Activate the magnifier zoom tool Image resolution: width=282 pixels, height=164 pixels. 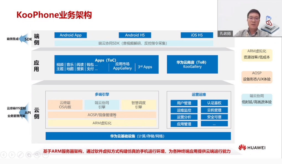(x=37, y=155)
